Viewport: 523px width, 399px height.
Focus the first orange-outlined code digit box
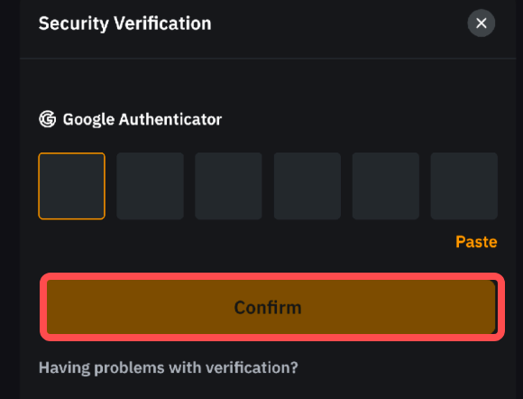tap(72, 186)
